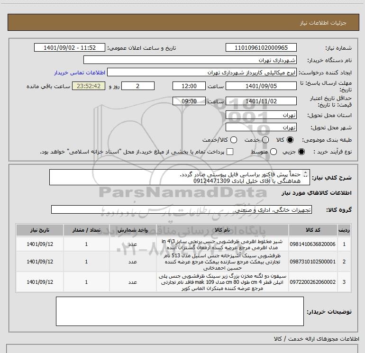Click the description box scroll stepper arrows

click(306, 174)
